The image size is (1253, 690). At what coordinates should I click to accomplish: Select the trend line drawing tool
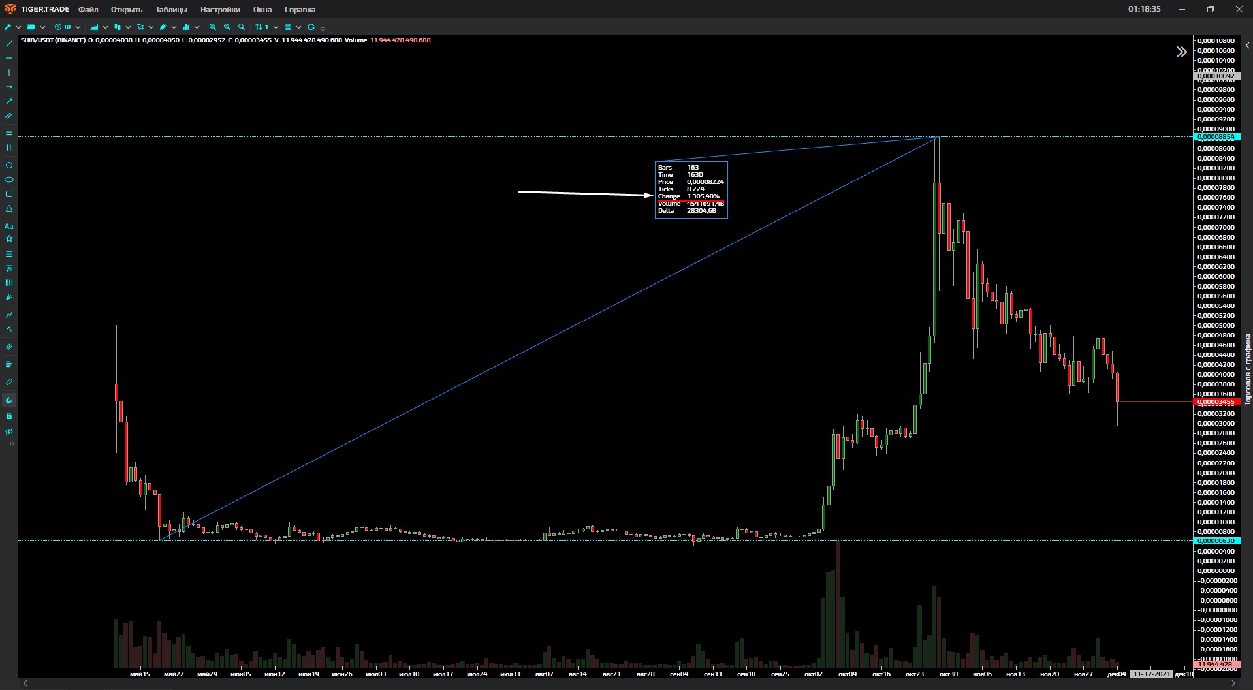click(x=9, y=44)
